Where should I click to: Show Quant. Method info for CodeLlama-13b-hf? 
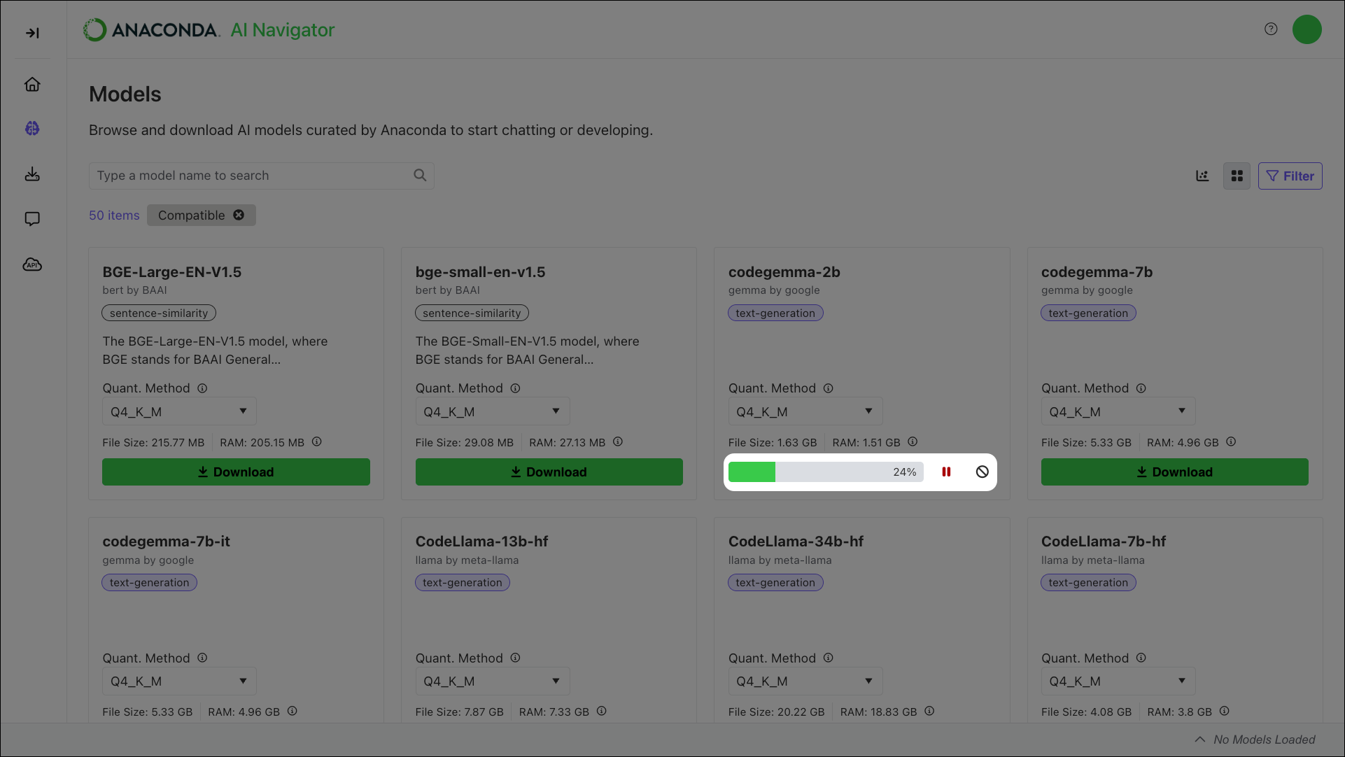515,658
